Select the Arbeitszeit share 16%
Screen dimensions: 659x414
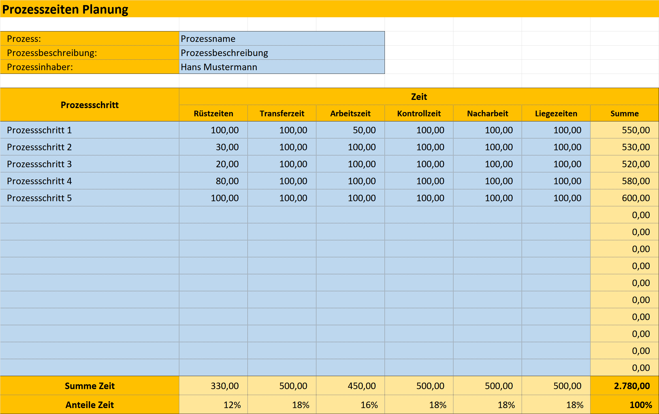tap(350, 405)
